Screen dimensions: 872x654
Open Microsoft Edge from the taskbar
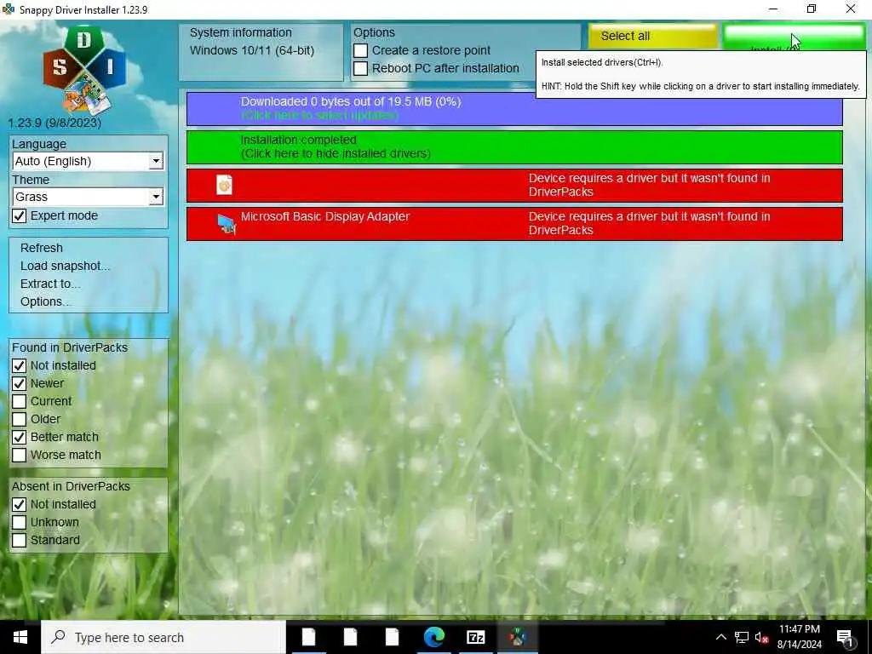[x=433, y=637]
